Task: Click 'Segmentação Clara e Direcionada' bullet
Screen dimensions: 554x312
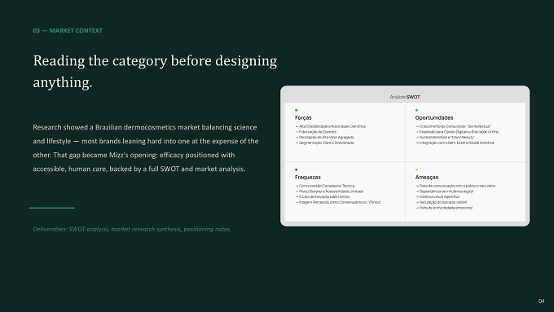Action: (324, 143)
